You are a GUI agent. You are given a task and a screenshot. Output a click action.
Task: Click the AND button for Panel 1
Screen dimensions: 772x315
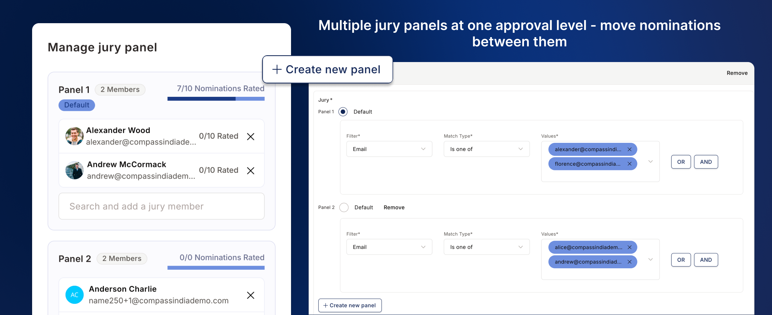[706, 162]
